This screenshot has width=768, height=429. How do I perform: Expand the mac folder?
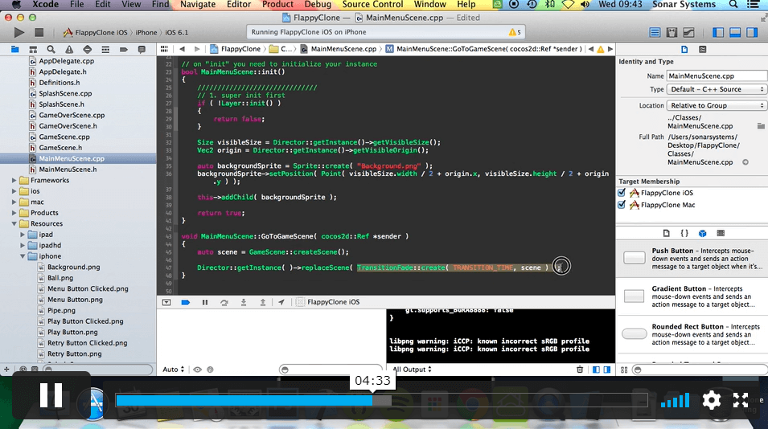tap(14, 202)
